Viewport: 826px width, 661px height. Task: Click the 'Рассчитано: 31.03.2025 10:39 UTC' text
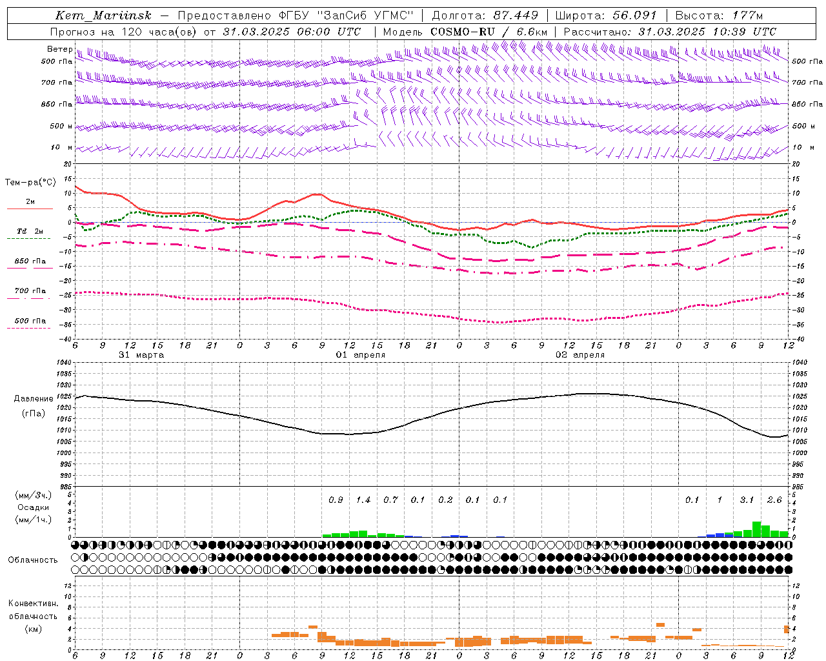click(x=670, y=32)
